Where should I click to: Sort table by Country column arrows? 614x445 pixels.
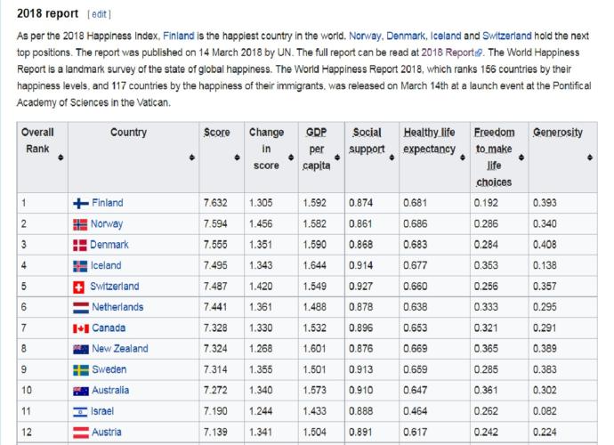click(191, 157)
